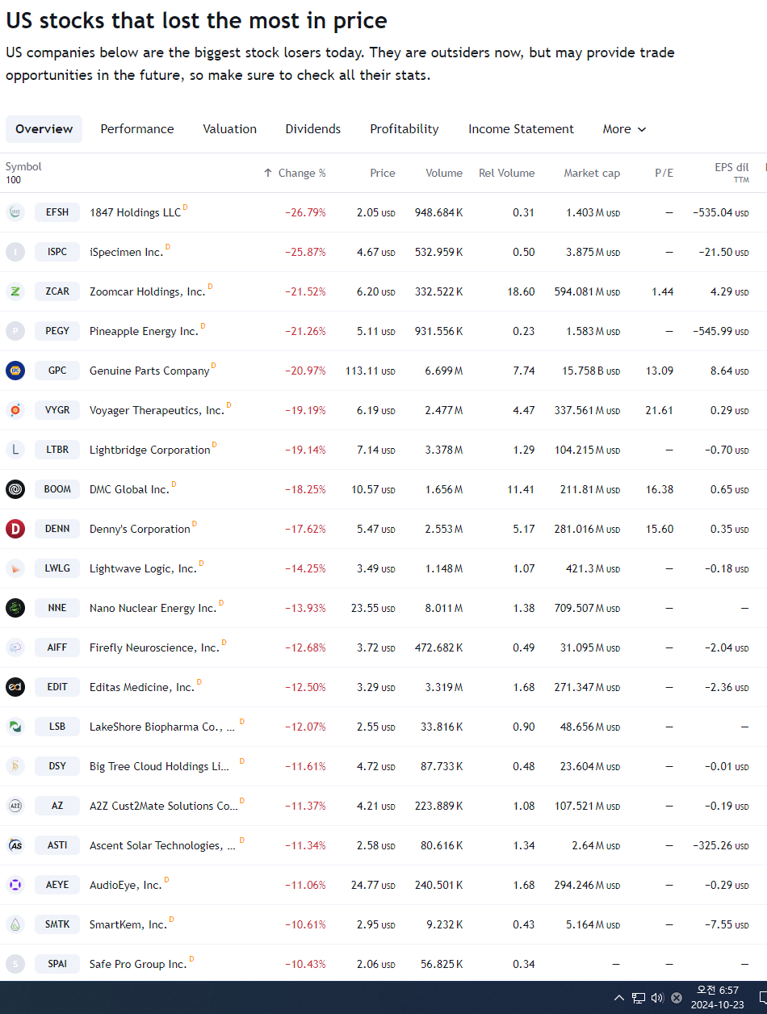Image resolution: width=767 pixels, height=1014 pixels.
Task: Open the AEYE ticker symbol link
Action: [x=57, y=885]
